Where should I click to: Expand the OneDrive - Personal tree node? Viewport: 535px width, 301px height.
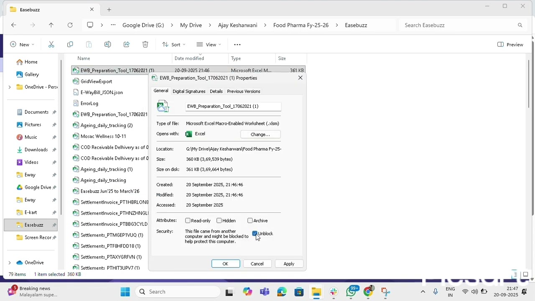[x=10, y=87]
